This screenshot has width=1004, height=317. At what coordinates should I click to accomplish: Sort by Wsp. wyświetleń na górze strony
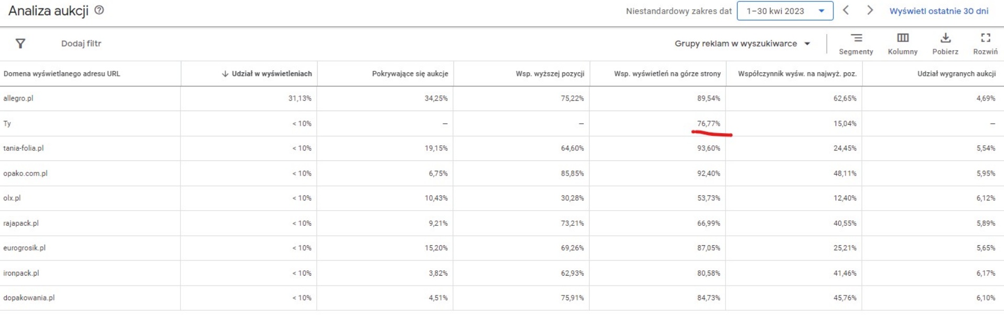[667, 74]
